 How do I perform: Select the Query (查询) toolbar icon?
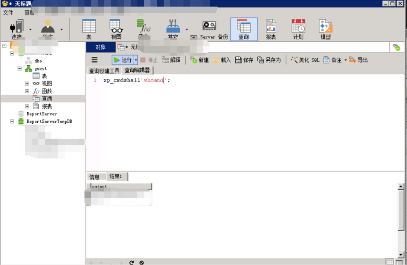click(244, 29)
